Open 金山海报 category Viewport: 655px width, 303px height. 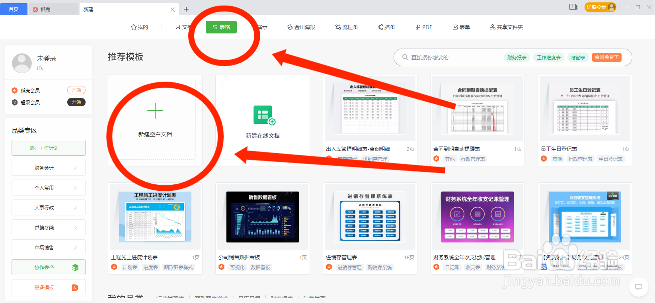pyautogui.click(x=301, y=27)
